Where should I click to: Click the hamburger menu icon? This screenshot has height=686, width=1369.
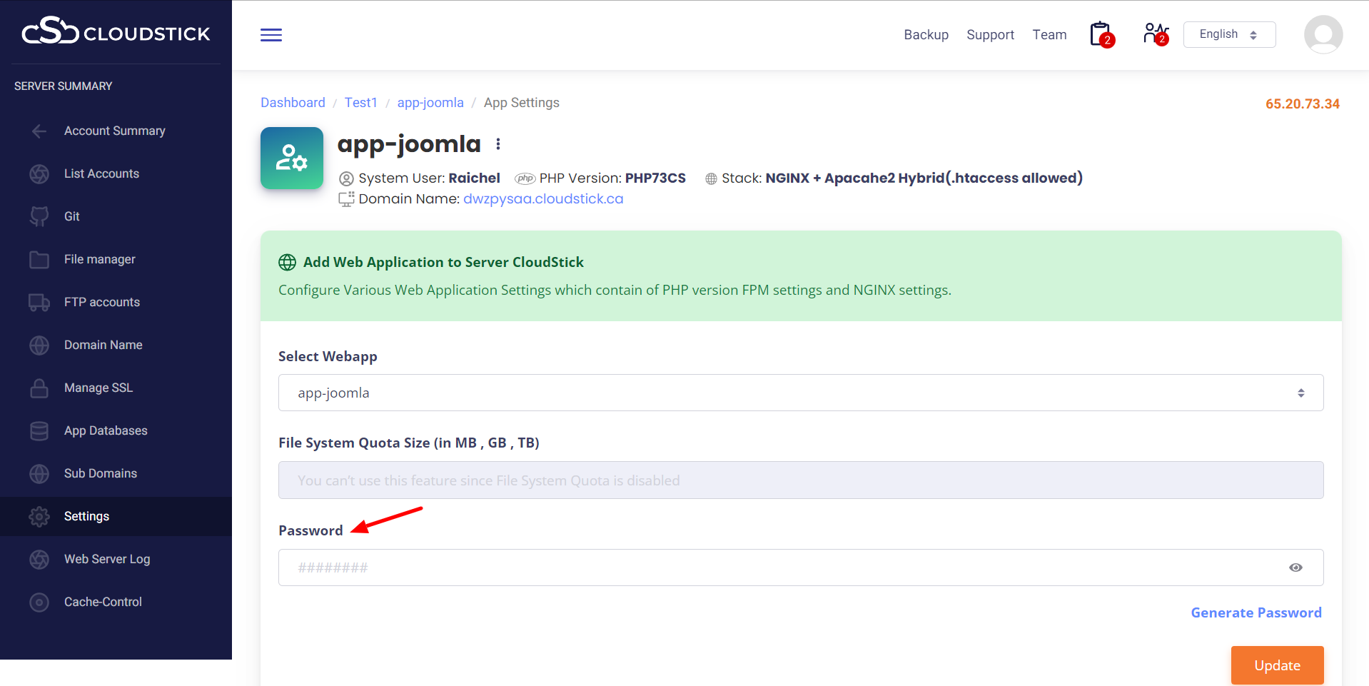[271, 35]
